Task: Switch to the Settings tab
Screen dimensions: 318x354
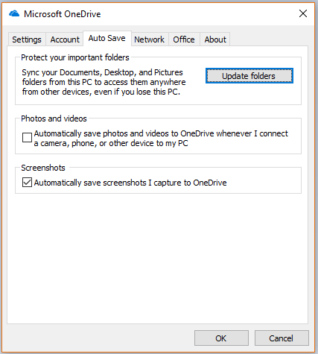Action: click(x=27, y=39)
